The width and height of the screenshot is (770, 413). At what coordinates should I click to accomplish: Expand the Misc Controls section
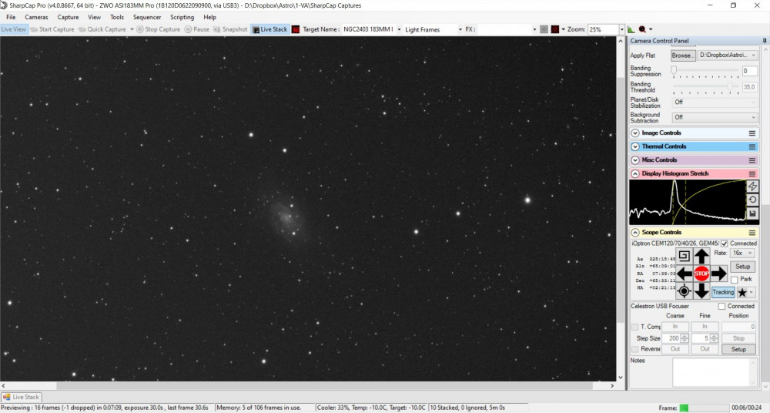[x=635, y=160]
